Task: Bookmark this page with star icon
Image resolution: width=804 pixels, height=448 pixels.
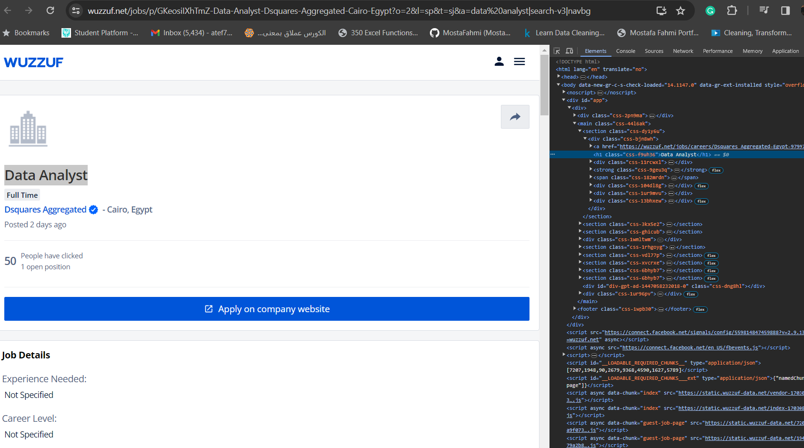Action: (x=681, y=10)
